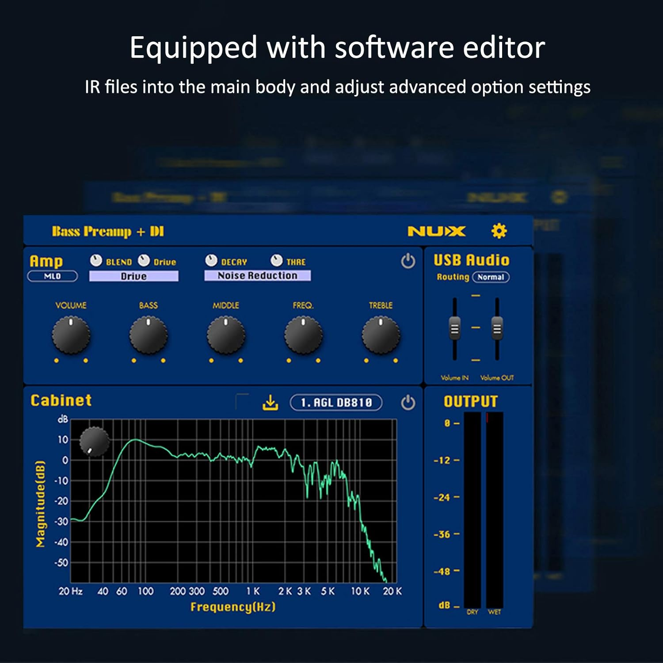663x663 pixels.
Task: Open the Routing Normal dropdown
Action: 491,277
